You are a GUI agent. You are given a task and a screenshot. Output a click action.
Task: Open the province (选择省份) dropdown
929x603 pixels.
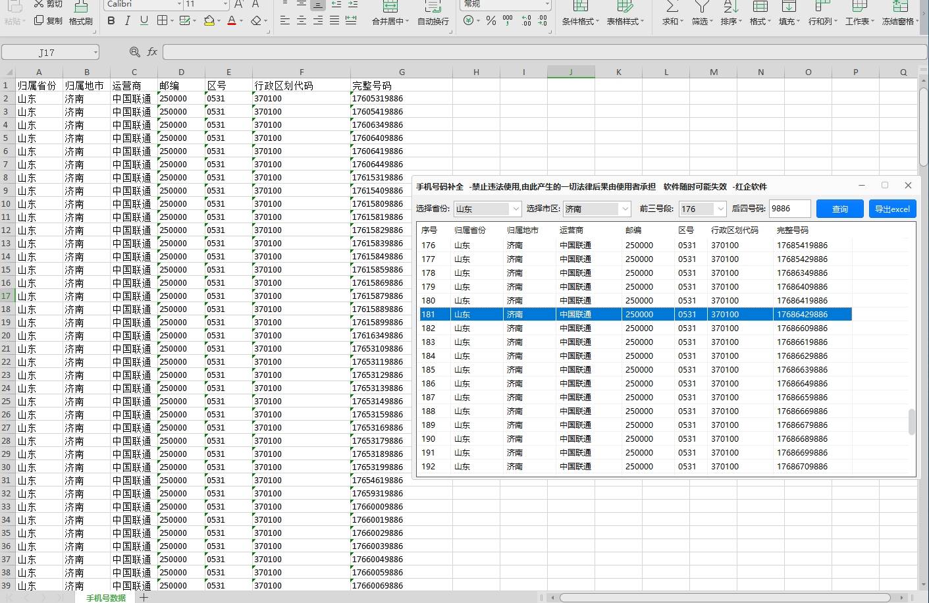(x=487, y=209)
